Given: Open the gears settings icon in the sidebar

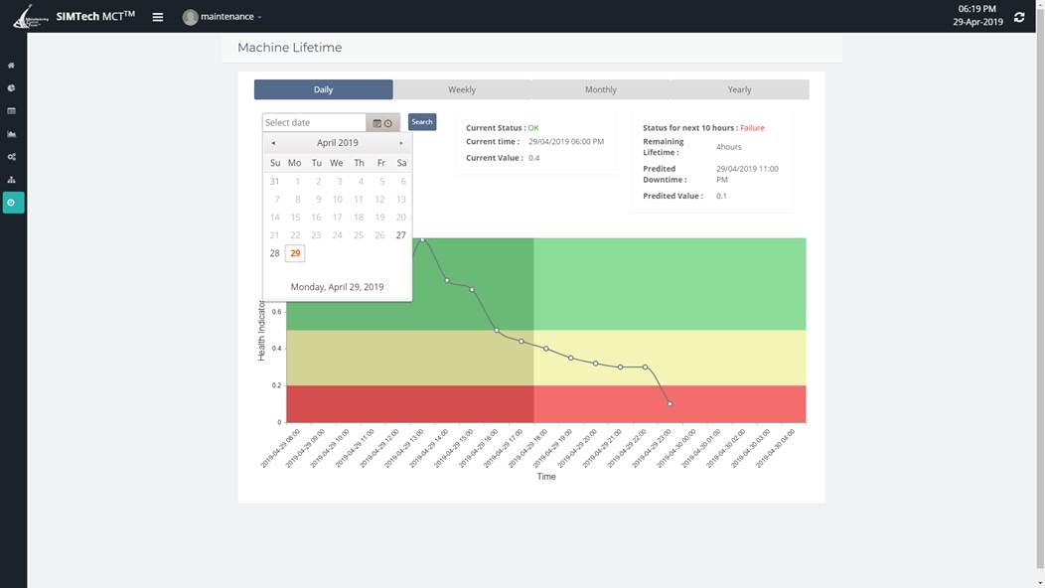Looking at the screenshot, I should tap(11, 157).
